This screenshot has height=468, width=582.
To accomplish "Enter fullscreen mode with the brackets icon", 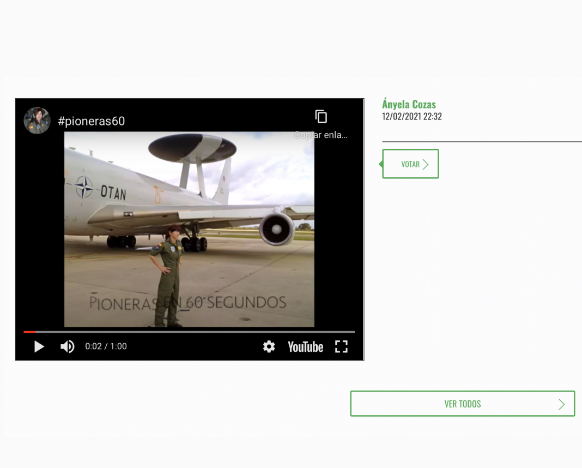I will tap(341, 347).
